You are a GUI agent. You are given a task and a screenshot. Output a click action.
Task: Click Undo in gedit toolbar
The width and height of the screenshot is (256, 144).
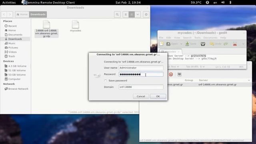[216, 44]
